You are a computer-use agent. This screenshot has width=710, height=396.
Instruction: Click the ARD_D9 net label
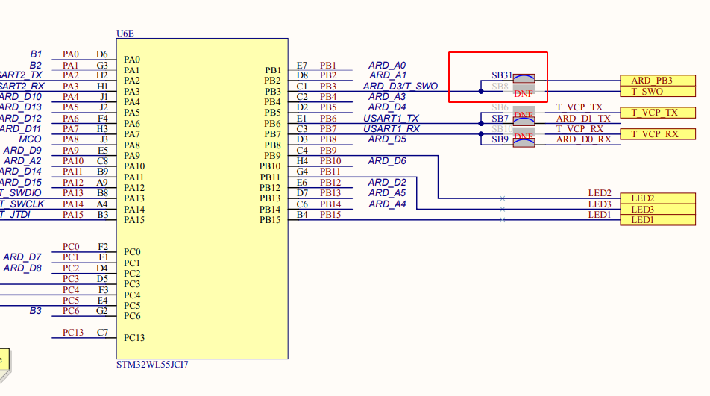coord(22,150)
